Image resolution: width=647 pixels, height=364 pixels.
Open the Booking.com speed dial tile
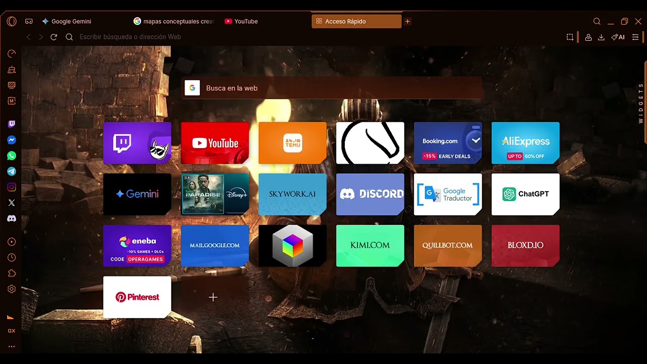[448, 143]
